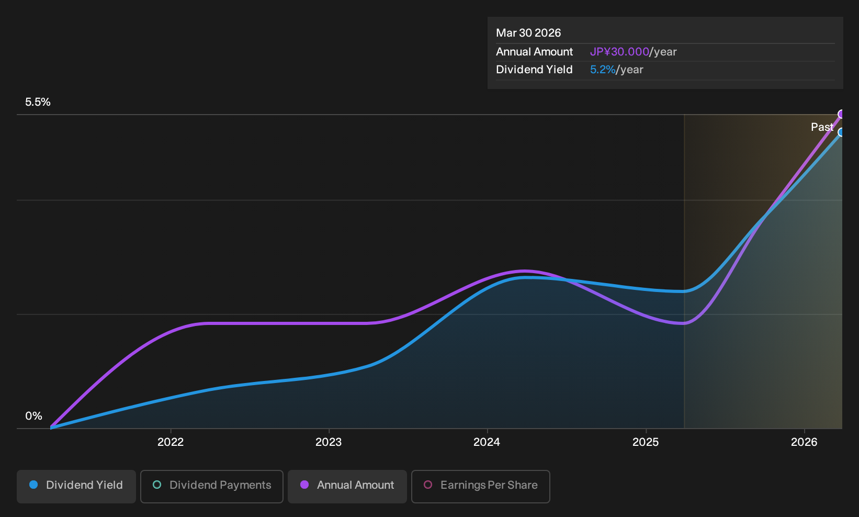
Task: Click the 2022 x-axis label
Action: coord(171,442)
